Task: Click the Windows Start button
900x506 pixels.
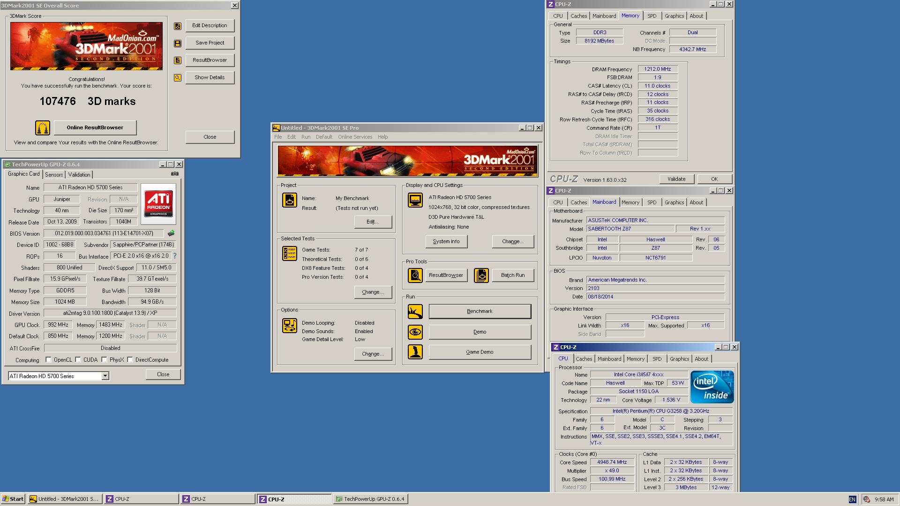Action: click(13, 499)
